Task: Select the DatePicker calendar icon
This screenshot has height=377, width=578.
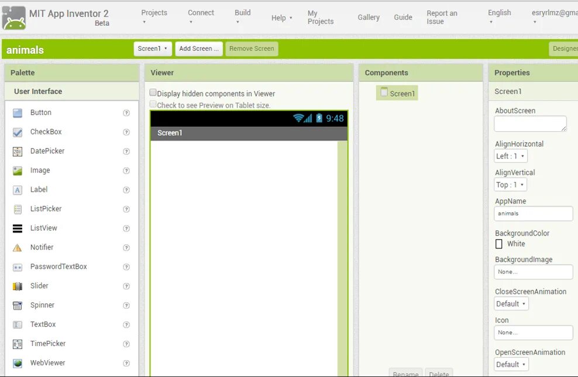Action: [18, 151]
